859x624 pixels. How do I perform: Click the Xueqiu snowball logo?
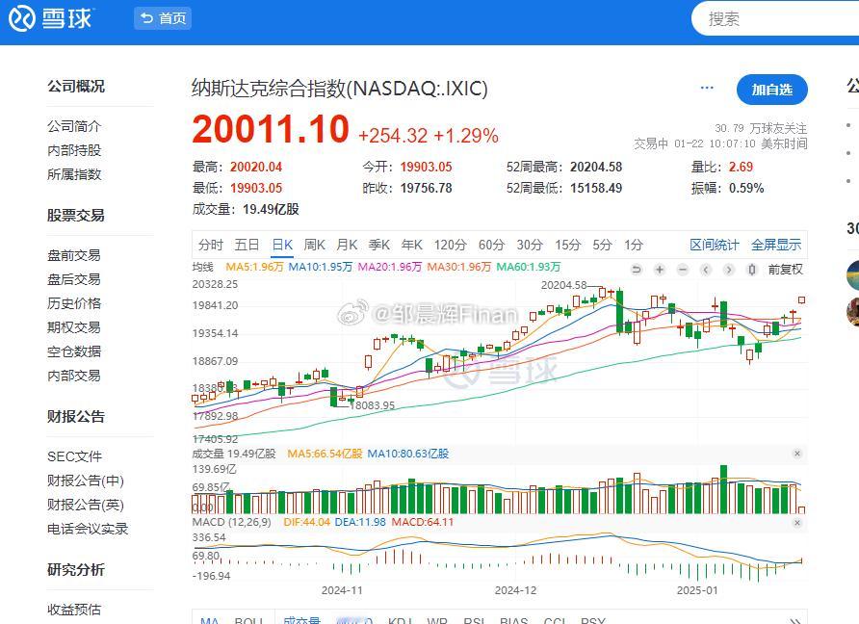pos(50,18)
